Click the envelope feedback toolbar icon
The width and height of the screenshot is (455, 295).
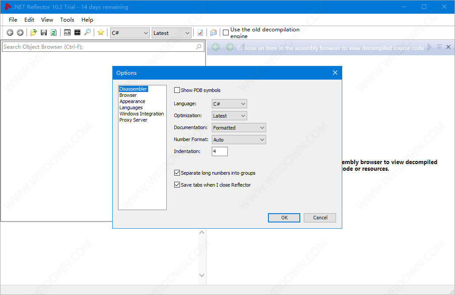214,33
